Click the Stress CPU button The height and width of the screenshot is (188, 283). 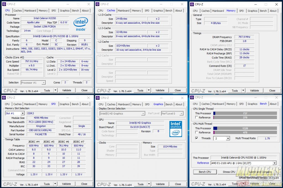(x=229, y=172)
